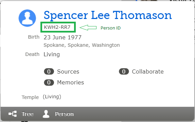The image size is (195, 122).
Task: Click the Person silhouette icon in footer
Action: (x=46, y=114)
